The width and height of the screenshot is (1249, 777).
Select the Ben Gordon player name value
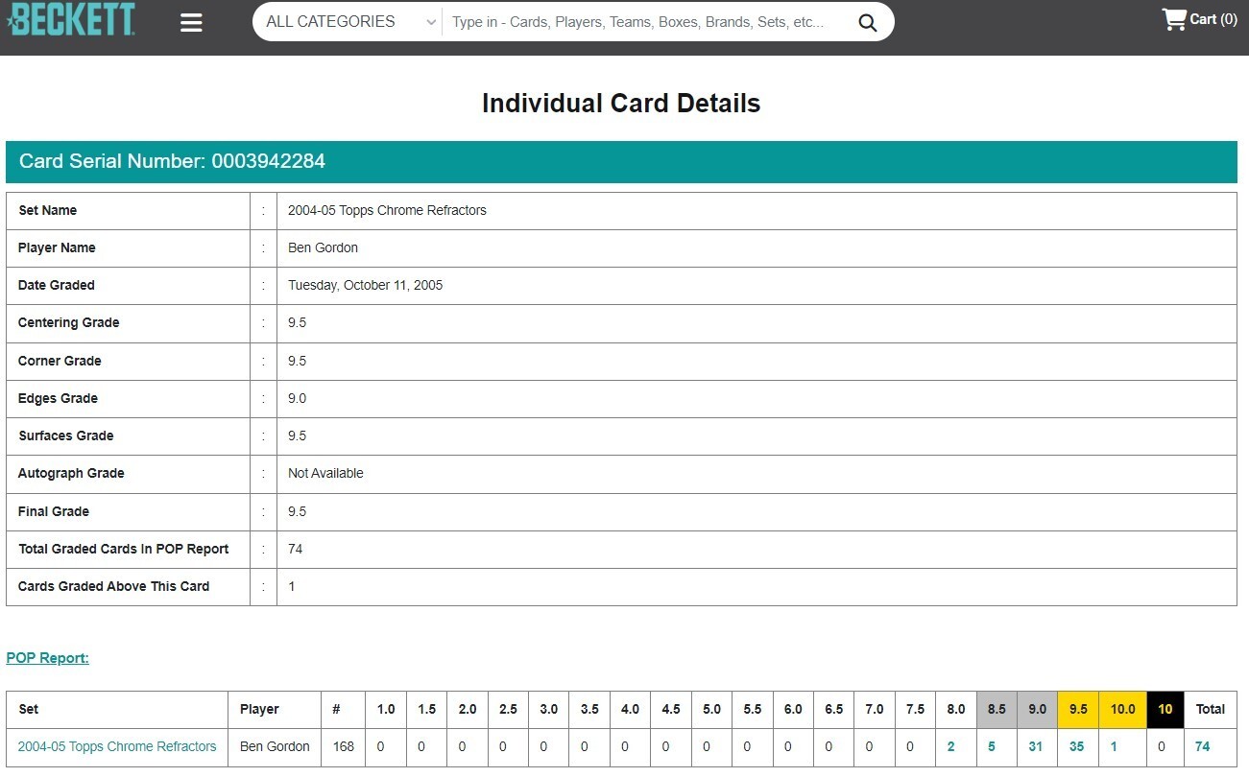click(323, 247)
